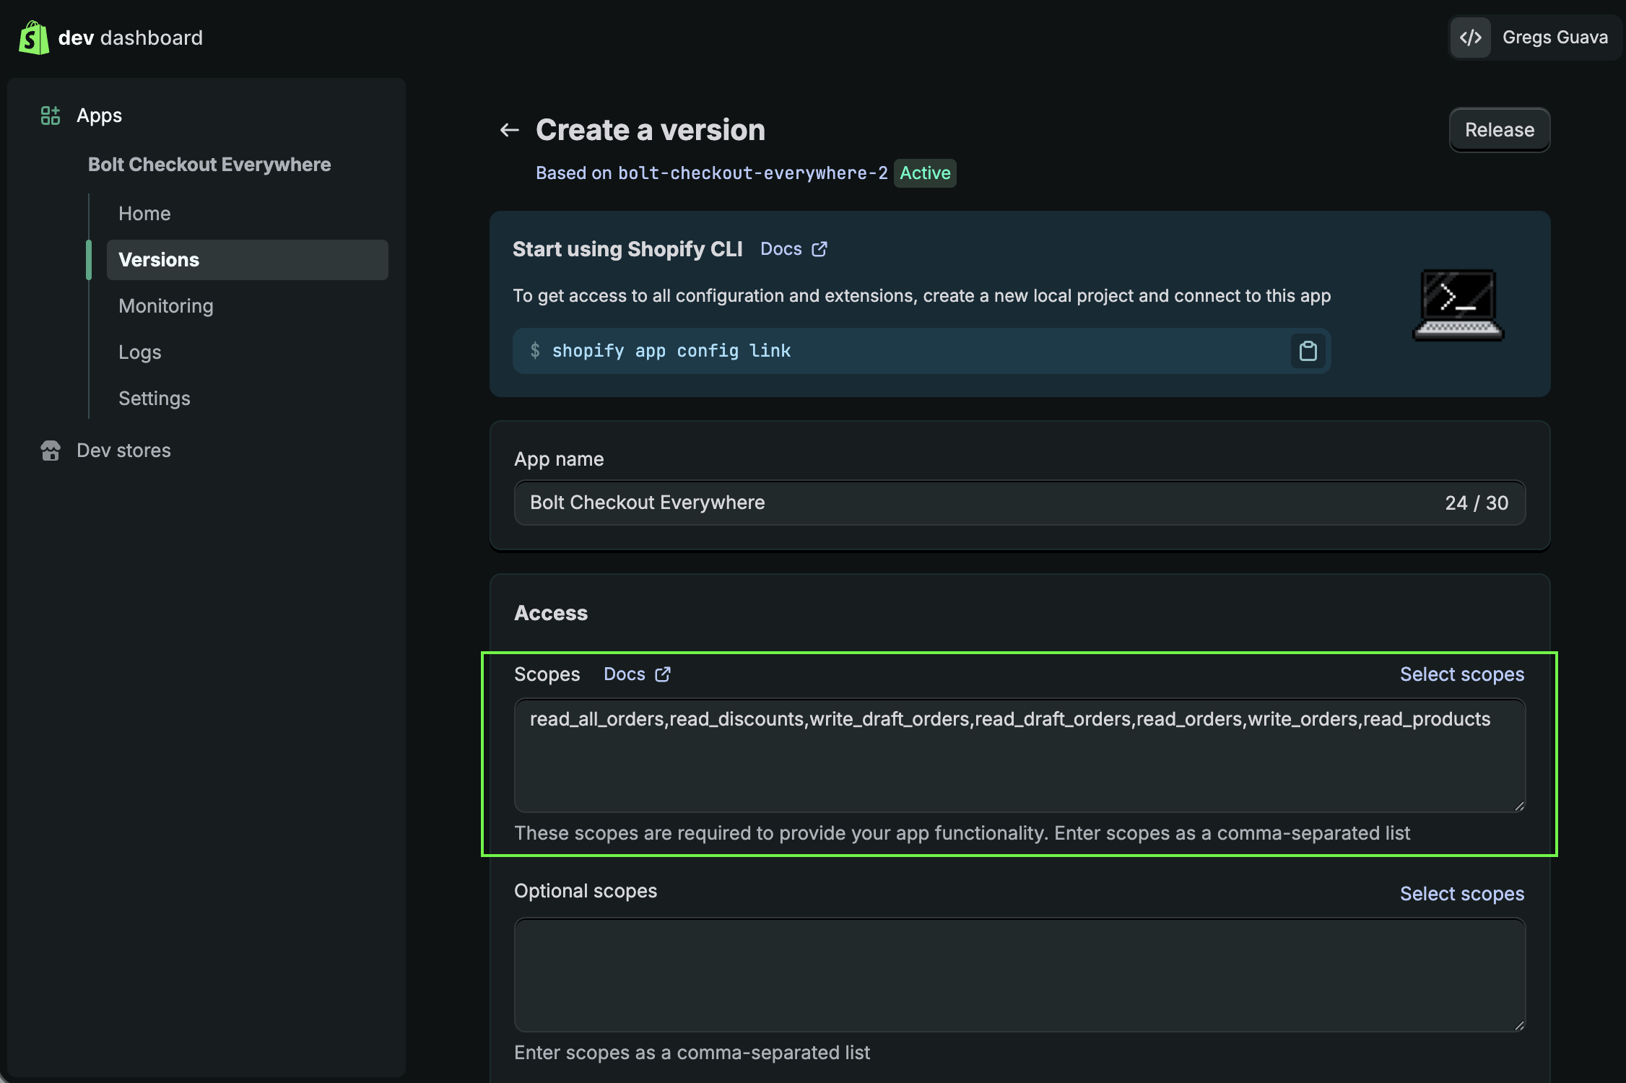Click the Apps grid icon in sidebar
Viewport: 1626px width, 1083px height.
point(50,116)
